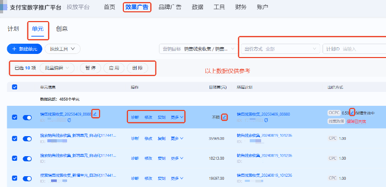386x187 pixels.
Task: Click 修改 on the 不限 budget row
Action: (148, 118)
